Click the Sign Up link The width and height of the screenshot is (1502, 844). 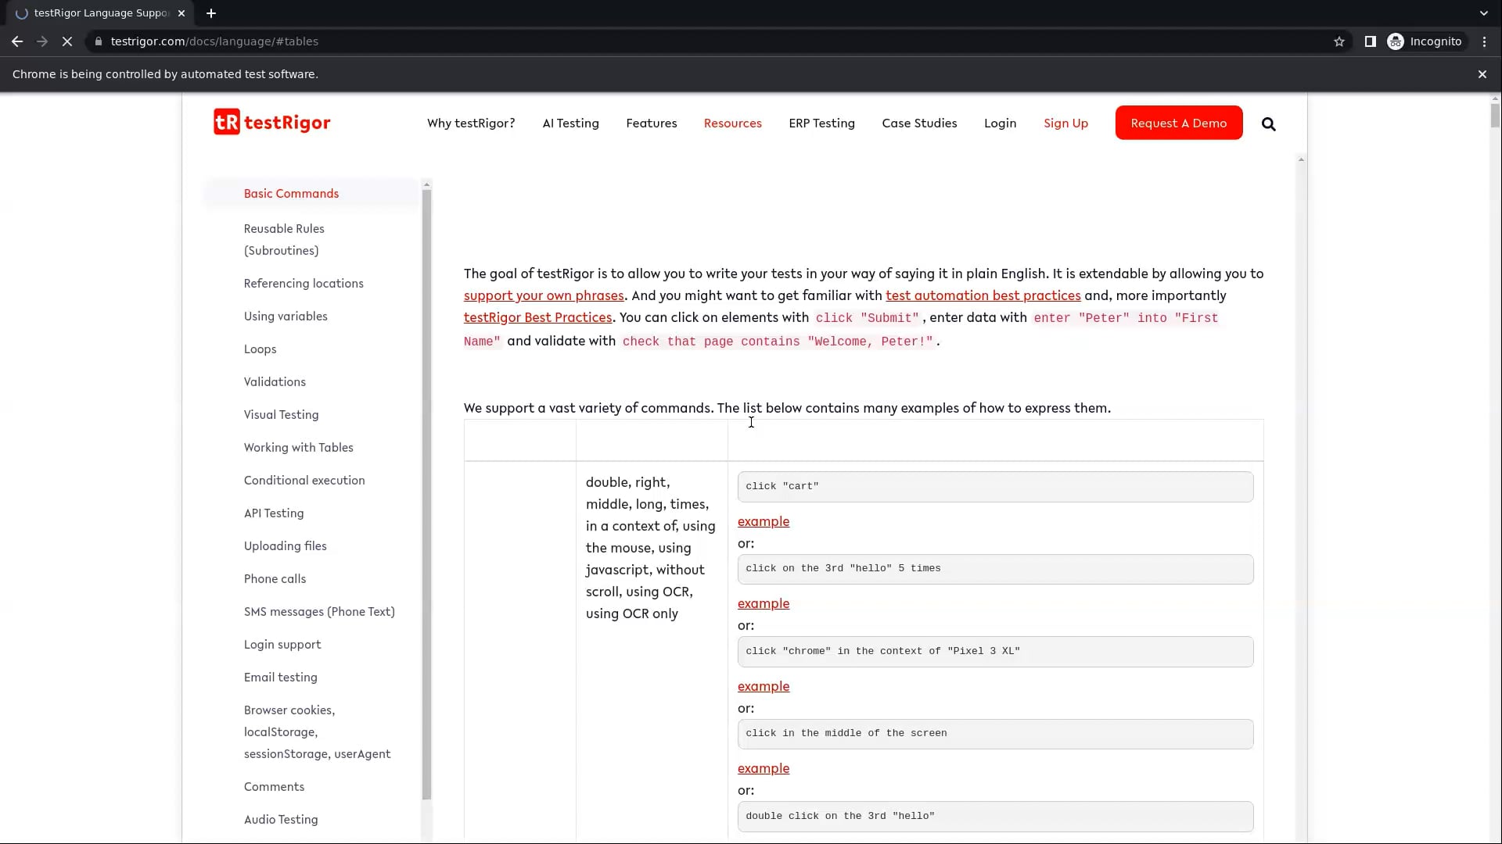coord(1065,123)
